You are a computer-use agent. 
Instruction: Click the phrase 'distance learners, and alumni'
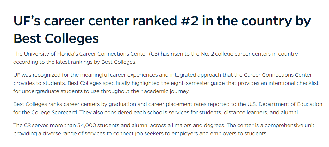point(261,113)
